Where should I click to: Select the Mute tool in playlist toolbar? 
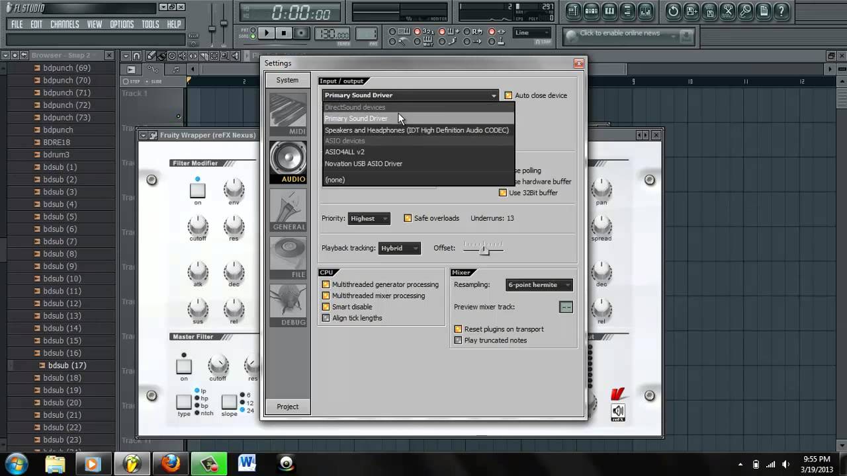click(183, 56)
